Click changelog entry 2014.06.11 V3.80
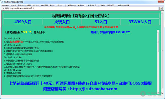The height and width of the screenshot is (99, 165). (13, 57)
